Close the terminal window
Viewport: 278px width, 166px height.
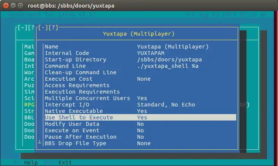(x=6, y=6)
